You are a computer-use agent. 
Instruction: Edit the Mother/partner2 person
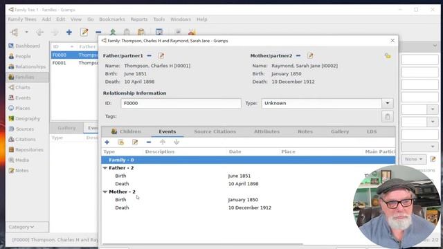[x=310, y=55]
